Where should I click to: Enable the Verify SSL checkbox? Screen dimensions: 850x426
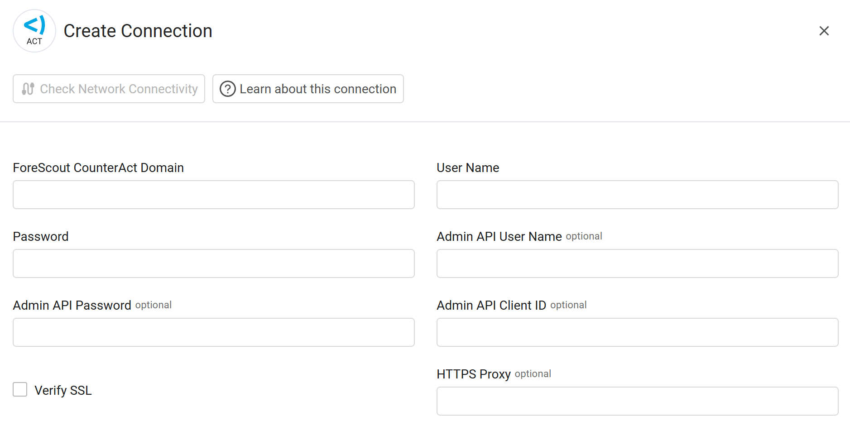click(x=20, y=389)
